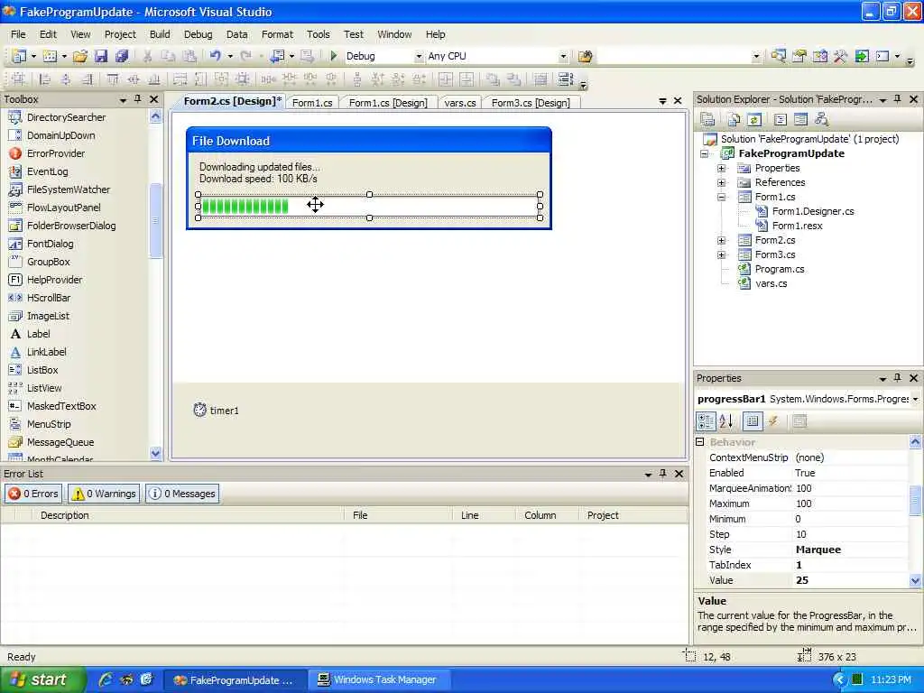Click the Save All toolbar icon

(x=122, y=56)
